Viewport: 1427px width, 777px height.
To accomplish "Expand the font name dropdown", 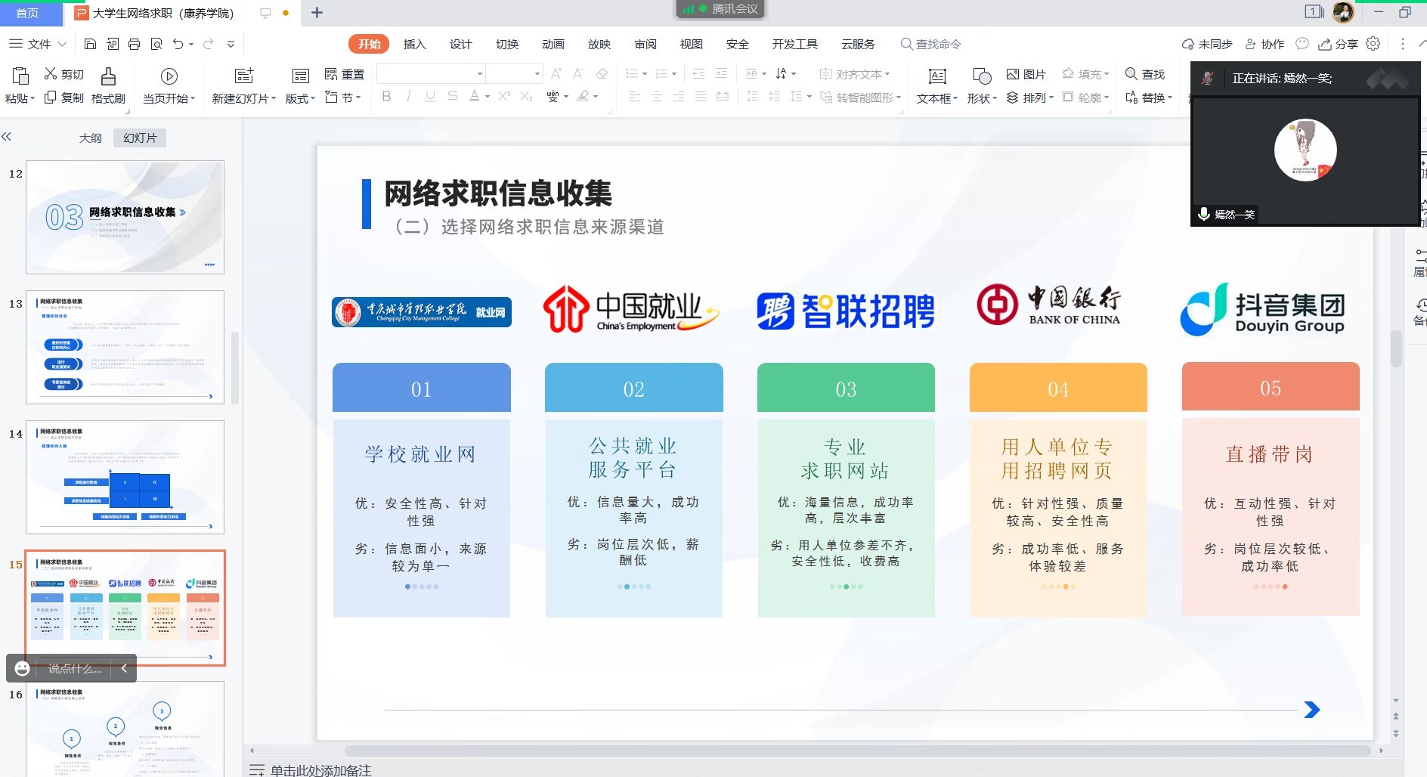I will coord(479,74).
